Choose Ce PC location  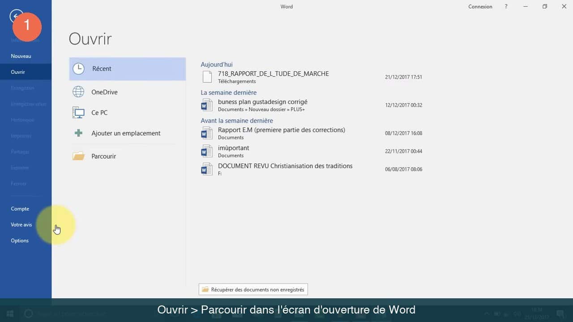(x=128, y=113)
